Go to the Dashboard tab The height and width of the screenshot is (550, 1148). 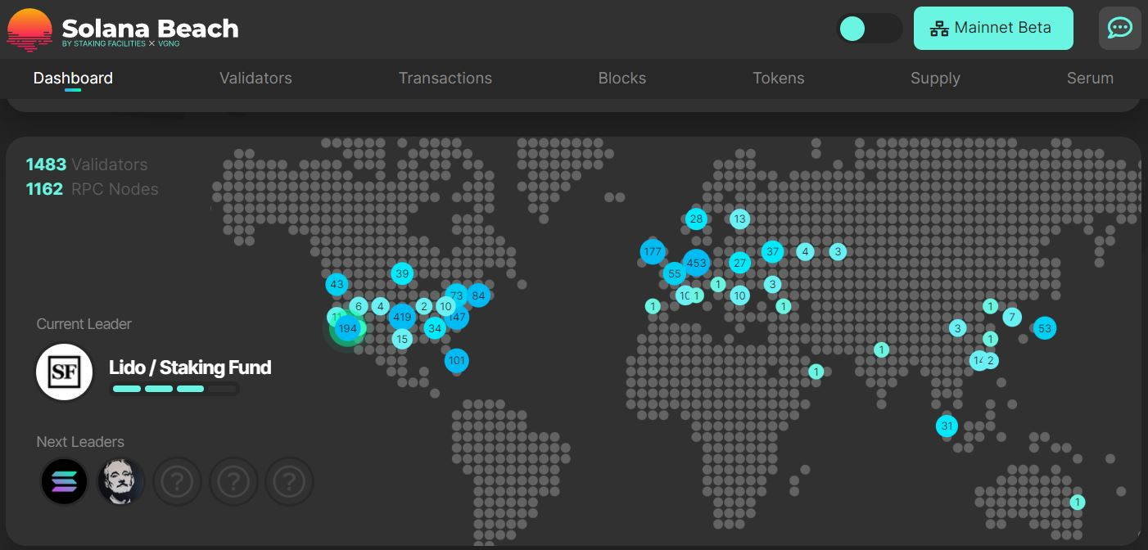click(x=73, y=79)
